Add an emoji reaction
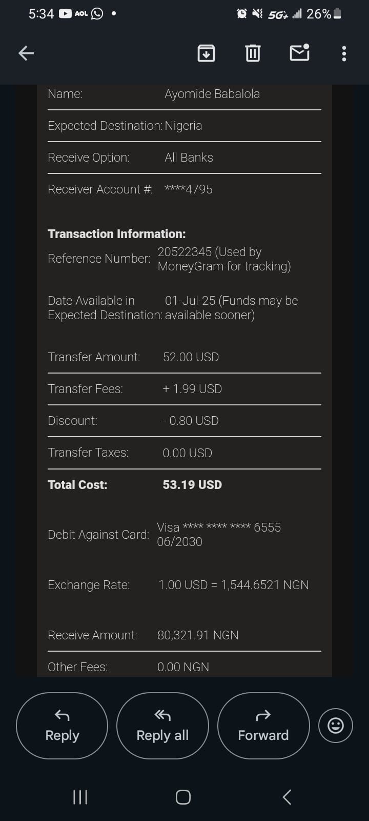This screenshot has width=369, height=821. (x=336, y=726)
